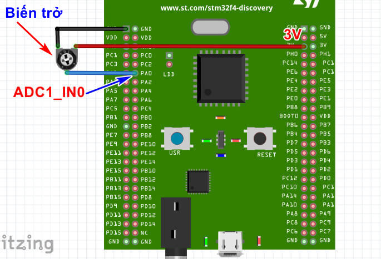Select the orange LED above the center component

(x=220, y=118)
